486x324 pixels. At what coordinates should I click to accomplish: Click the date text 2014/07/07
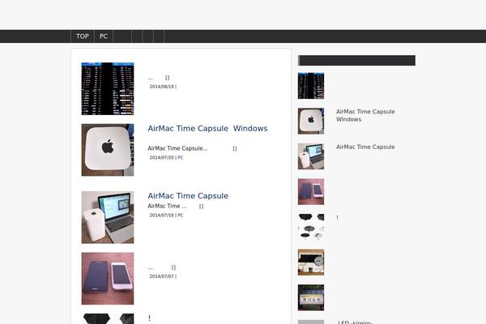(x=161, y=276)
